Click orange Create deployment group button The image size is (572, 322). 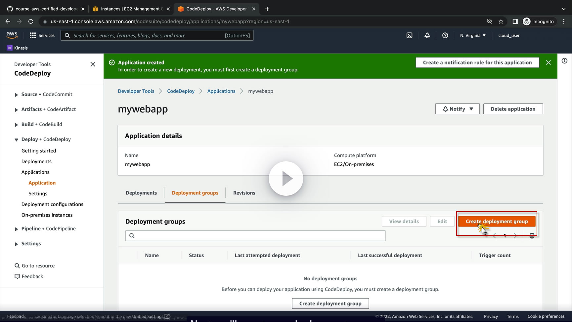tap(497, 221)
